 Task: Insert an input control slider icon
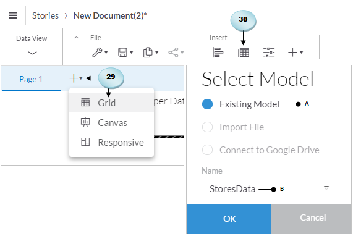click(269, 53)
